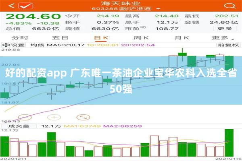
Task: Switch to the 五日 tab
Action: (60, 38)
